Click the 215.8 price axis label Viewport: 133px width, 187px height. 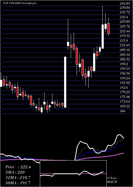124,41
